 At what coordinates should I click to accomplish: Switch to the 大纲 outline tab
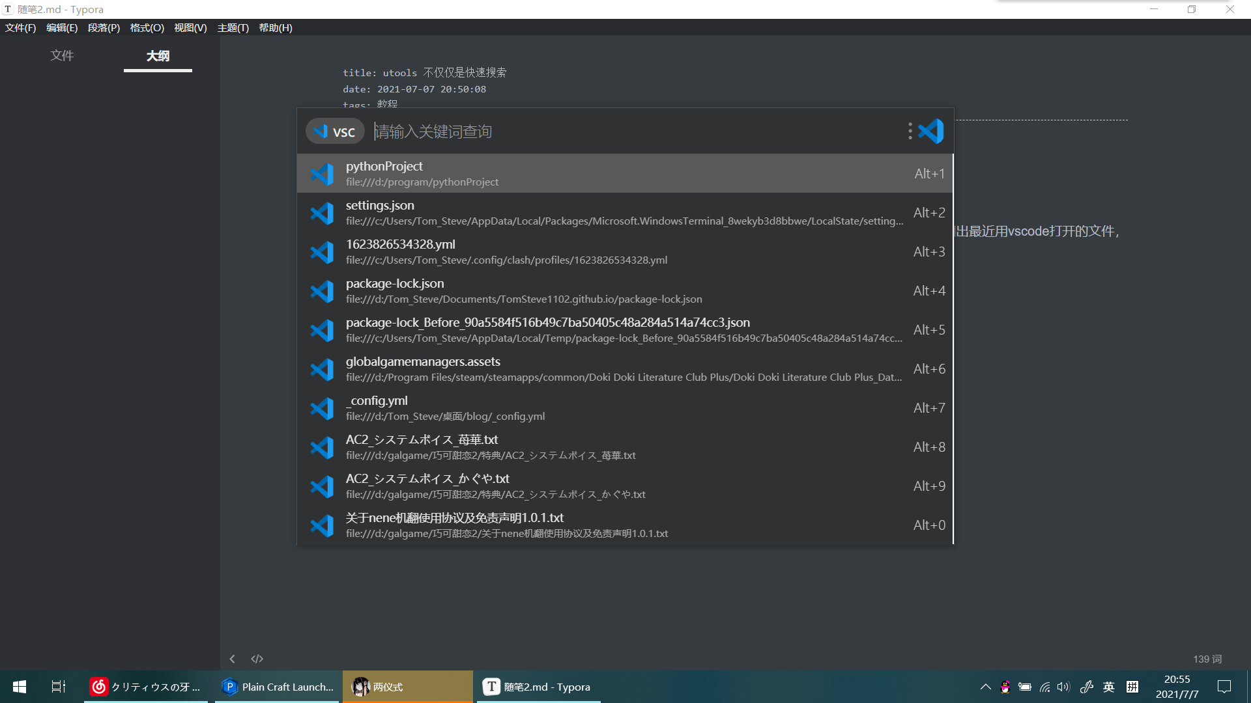[x=158, y=56]
